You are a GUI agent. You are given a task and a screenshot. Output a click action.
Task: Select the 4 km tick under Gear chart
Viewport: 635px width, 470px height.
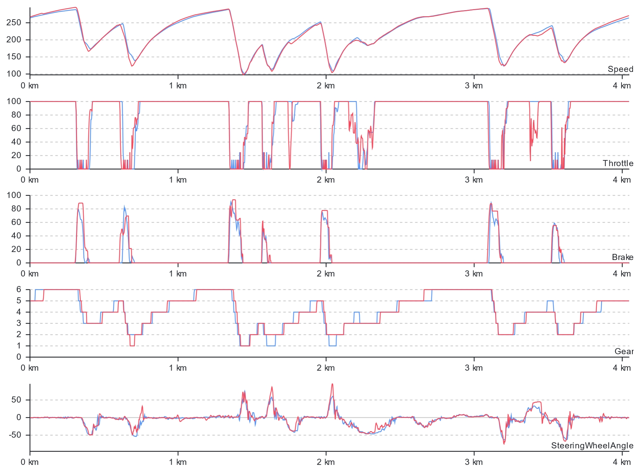click(622, 368)
